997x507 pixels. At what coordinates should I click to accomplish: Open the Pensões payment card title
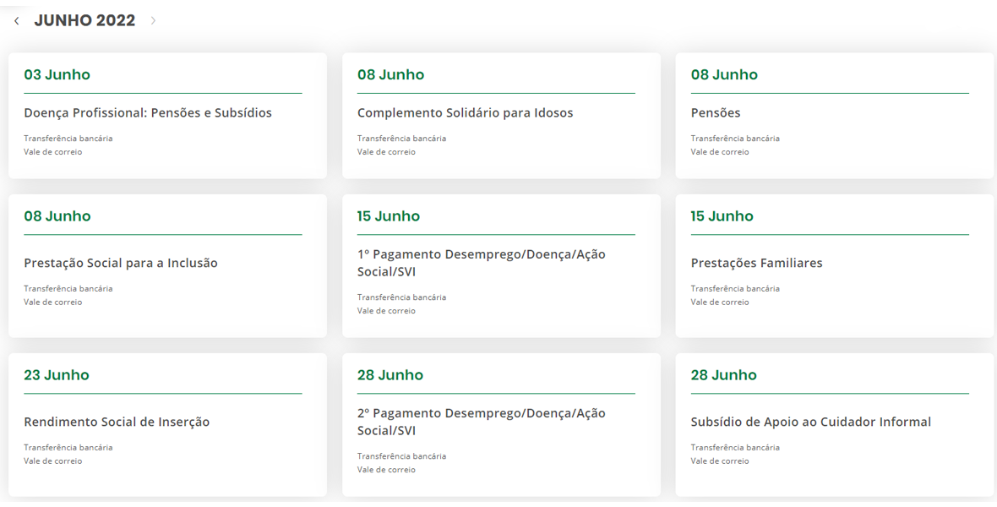point(715,113)
